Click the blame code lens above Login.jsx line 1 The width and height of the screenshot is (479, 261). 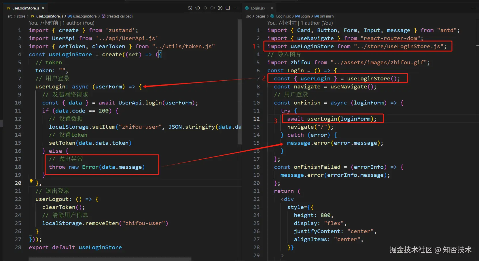coord(282,23)
